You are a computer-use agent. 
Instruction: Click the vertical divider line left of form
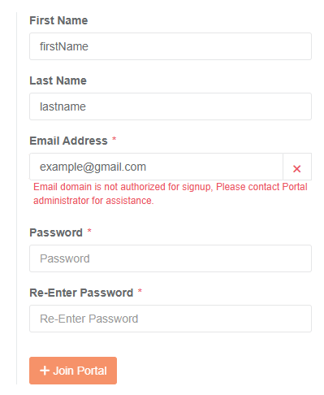click(x=16, y=198)
